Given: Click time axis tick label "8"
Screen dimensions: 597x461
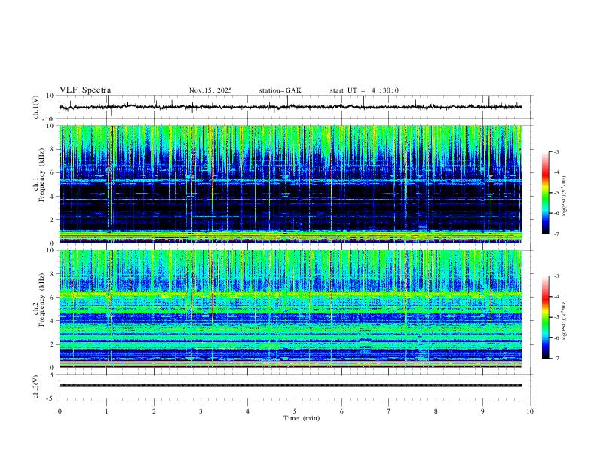Looking at the screenshot, I should 436,411.
